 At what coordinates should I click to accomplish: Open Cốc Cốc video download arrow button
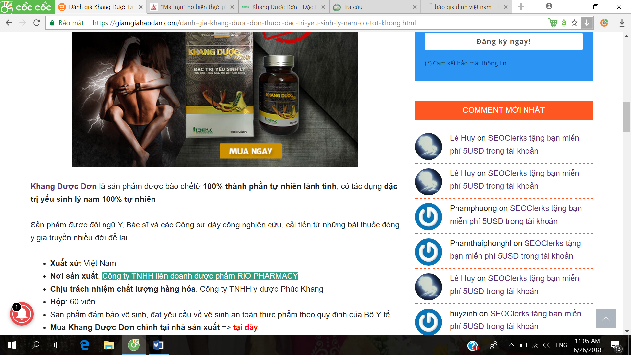(x=587, y=23)
